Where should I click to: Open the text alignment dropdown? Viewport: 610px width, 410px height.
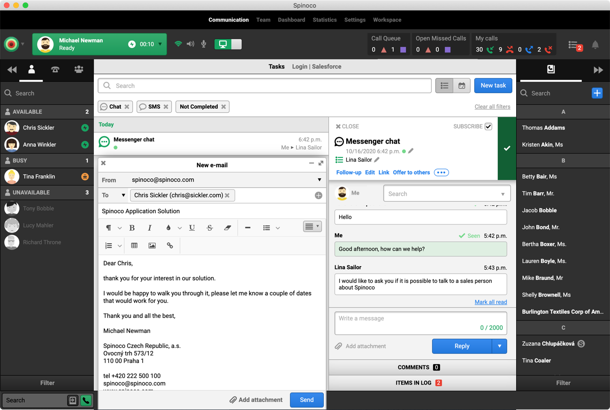coord(312,226)
